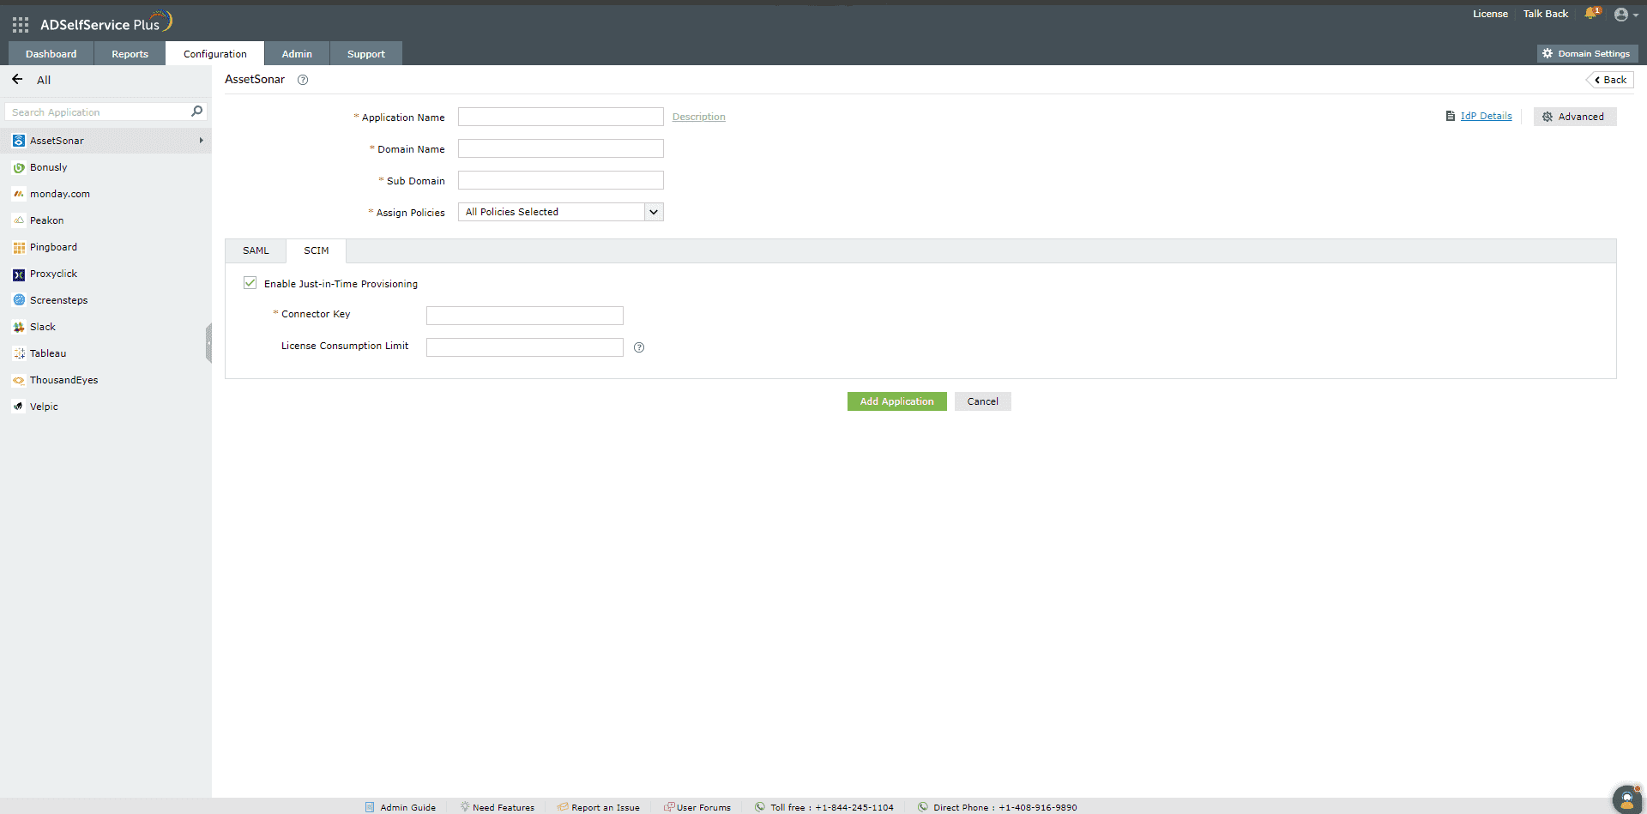The height and width of the screenshot is (814, 1647).
Task: Go to the Admin tab
Action: click(x=297, y=53)
